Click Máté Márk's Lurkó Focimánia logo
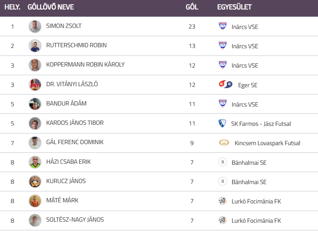Image resolution: width=318 pixels, height=231 pixels. point(222,201)
